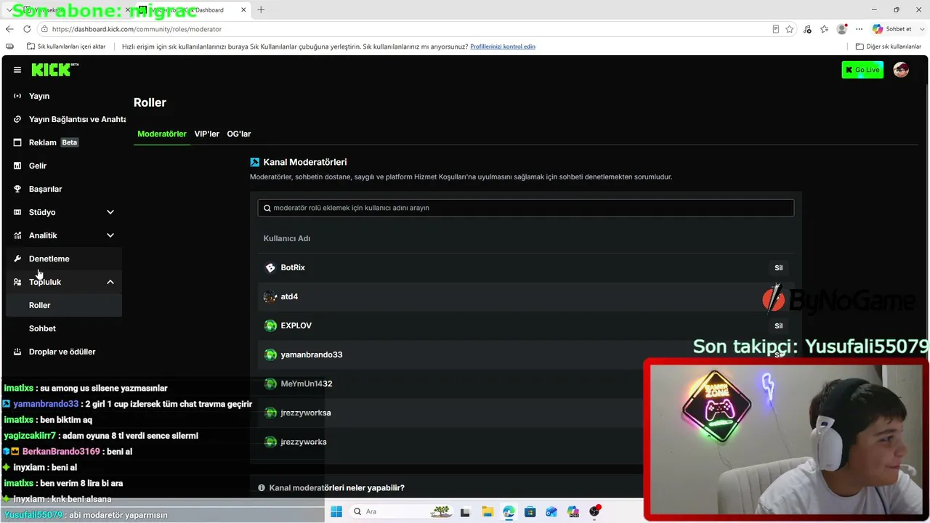Click the Yayın broadcast icon in sidebar

pos(17,96)
